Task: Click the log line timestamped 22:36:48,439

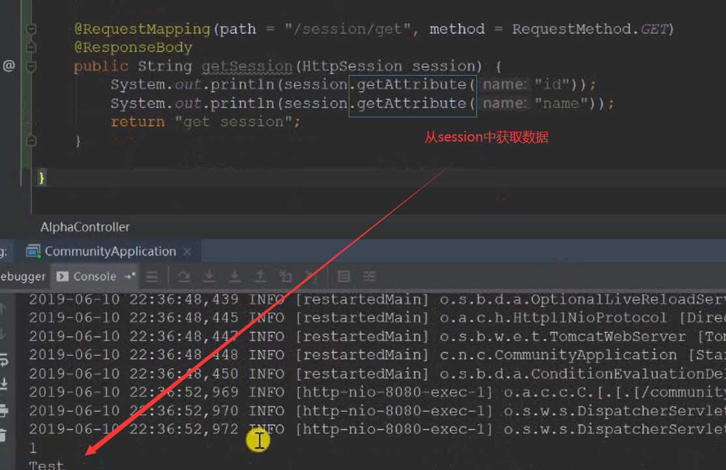Action: click(x=377, y=300)
